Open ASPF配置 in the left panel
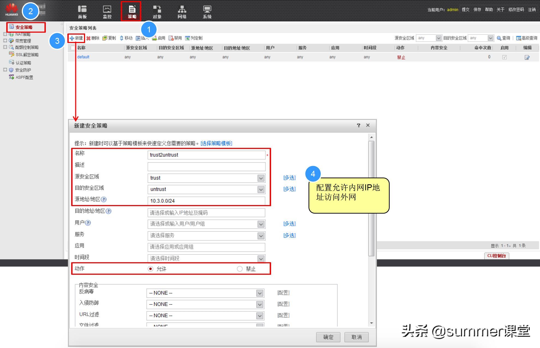The image size is (540, 348). 24,77
